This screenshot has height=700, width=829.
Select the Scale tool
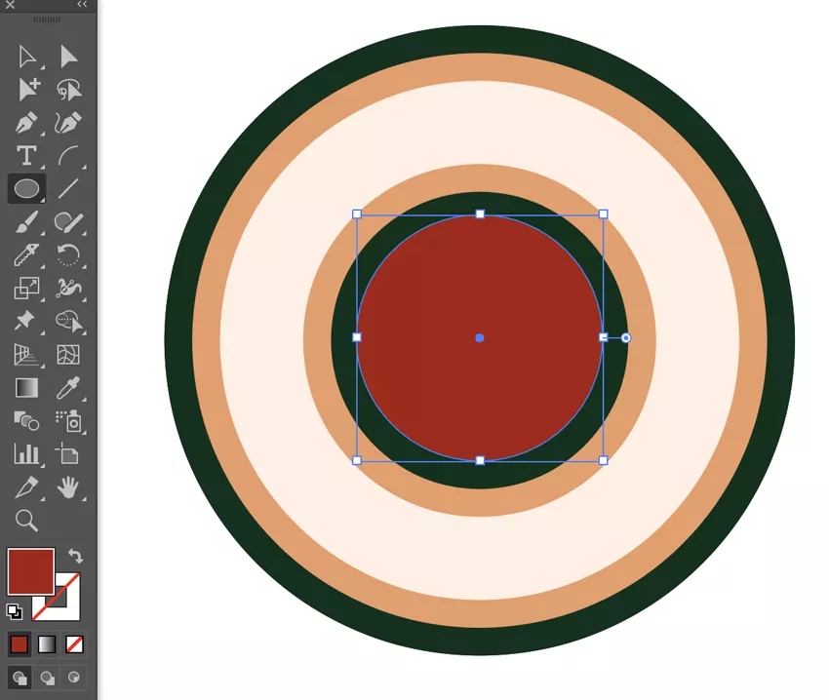(26, 289)
